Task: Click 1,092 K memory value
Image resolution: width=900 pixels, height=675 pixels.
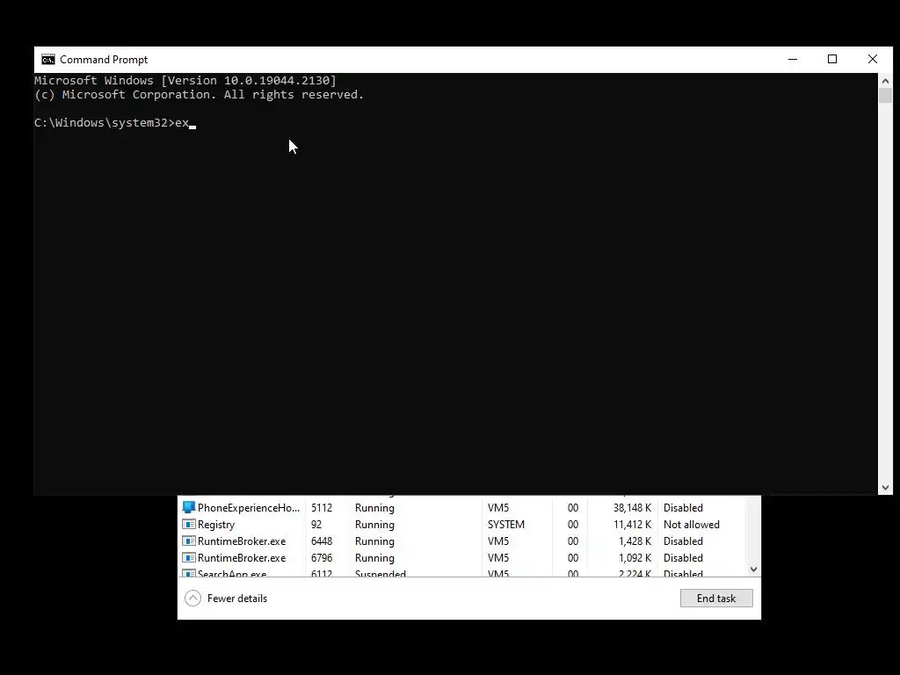Action: tap(635, 558)
